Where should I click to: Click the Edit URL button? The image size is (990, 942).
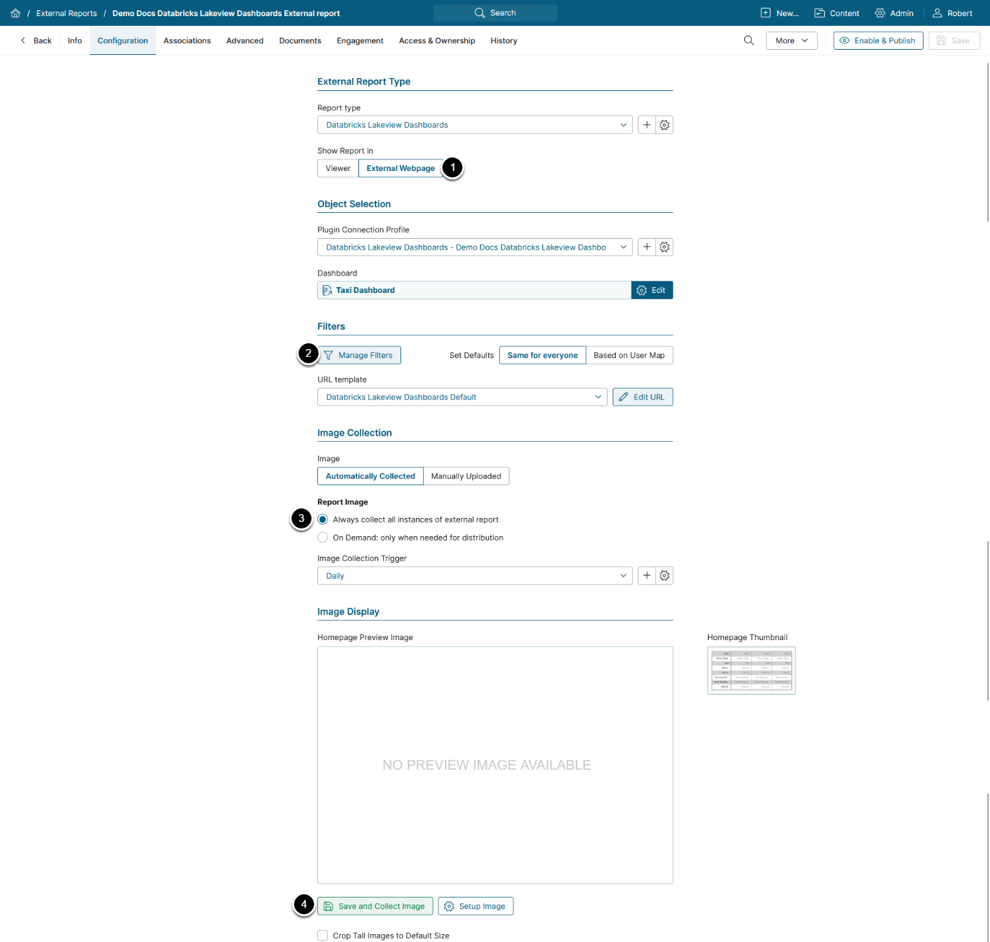click(642, 397)
